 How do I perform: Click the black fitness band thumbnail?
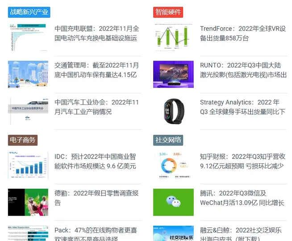point(173,111)
